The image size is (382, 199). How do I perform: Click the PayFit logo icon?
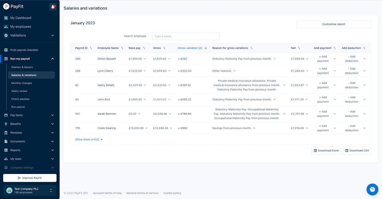(6, 6)
